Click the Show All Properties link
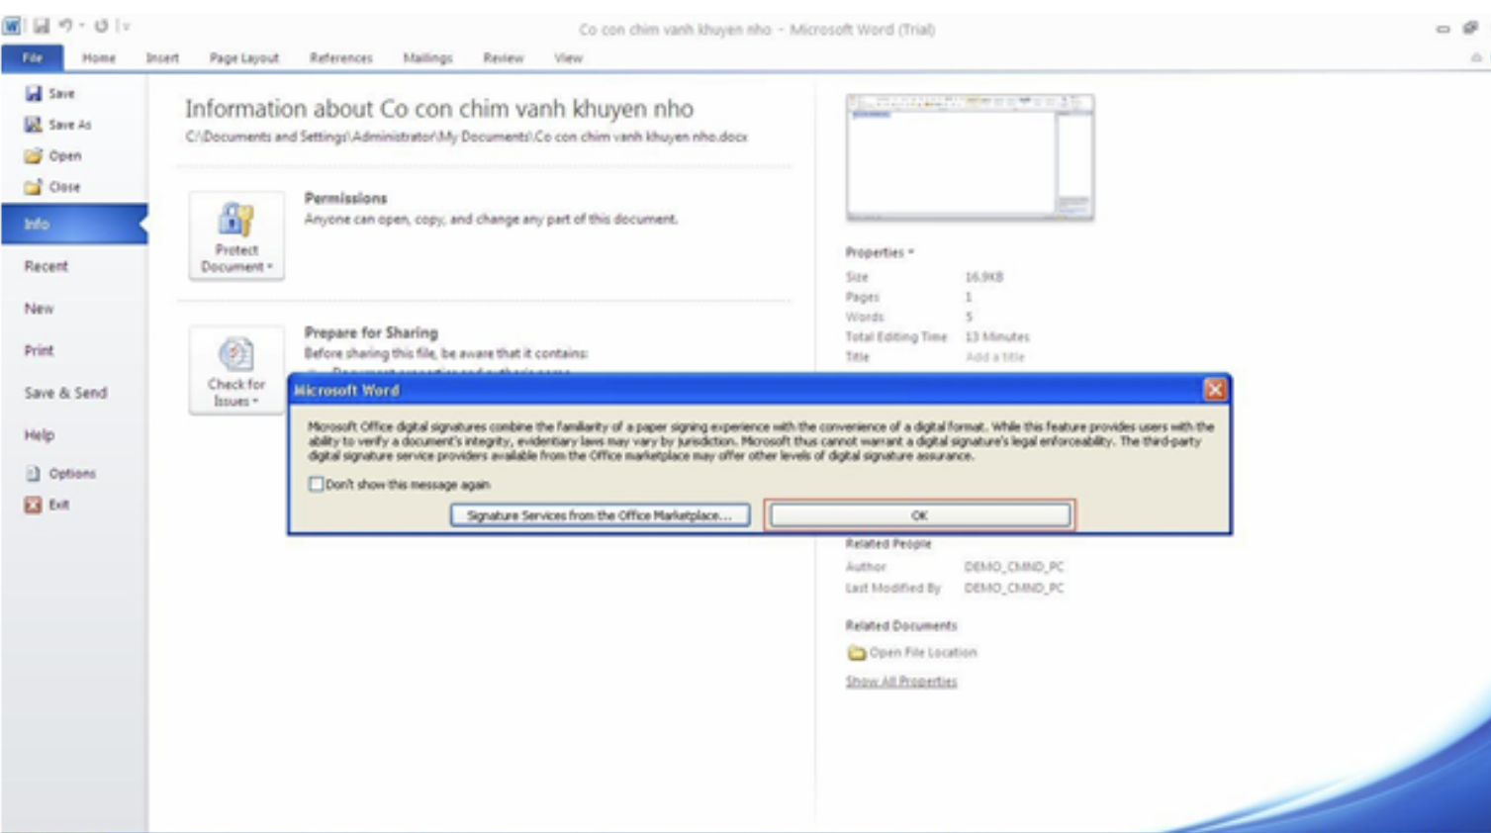The image size is (1491, 833). (901, 682)
